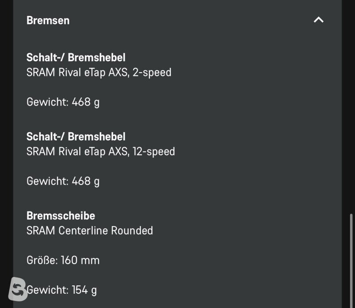The width and height of the screenshot is (355, 308).
Task: Click 154 g weight value
Action: click(84, 290)
